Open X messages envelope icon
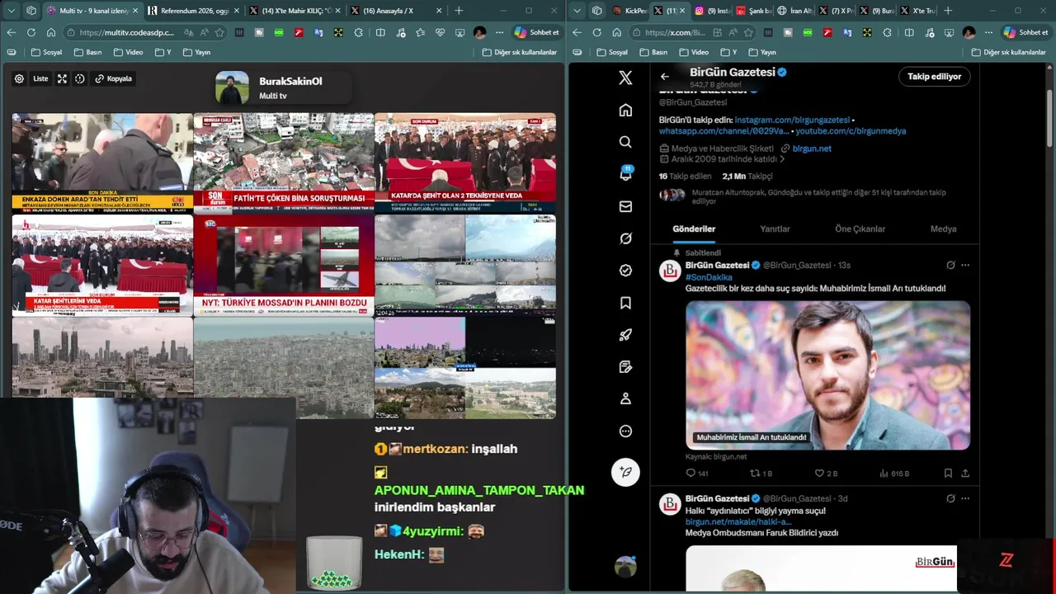Screen dimensions: 1056x594 point(625,206)
